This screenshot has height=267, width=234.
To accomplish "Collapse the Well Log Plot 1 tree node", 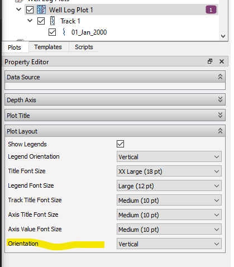I will point(19,9).
